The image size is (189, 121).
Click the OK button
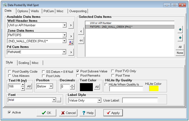click(46, 113)
